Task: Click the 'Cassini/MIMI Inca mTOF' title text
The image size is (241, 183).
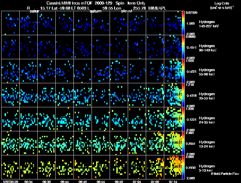Action: [69, 3]
